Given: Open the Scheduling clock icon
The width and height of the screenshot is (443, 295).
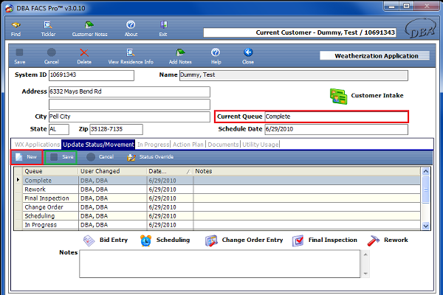Looking at the screenshot, I should [x=145, y=241].
